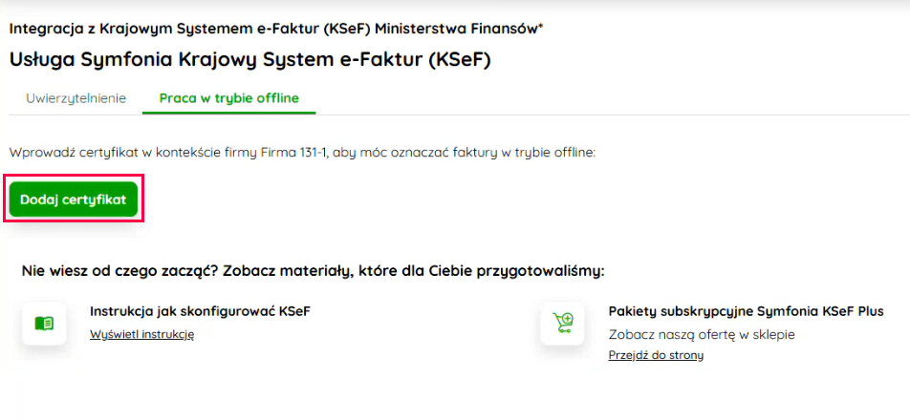This screenshot has width=910, height=420.
Task: Select the Praca w trybie offline tab
Action: 228,98
